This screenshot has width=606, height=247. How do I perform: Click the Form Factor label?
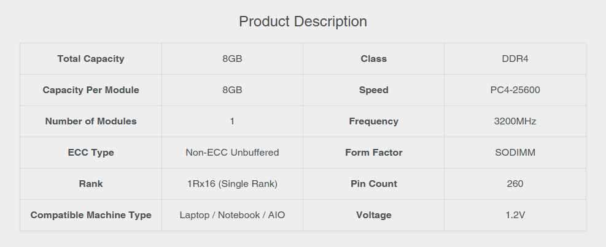pyautogui.click(x=373, y=153)
